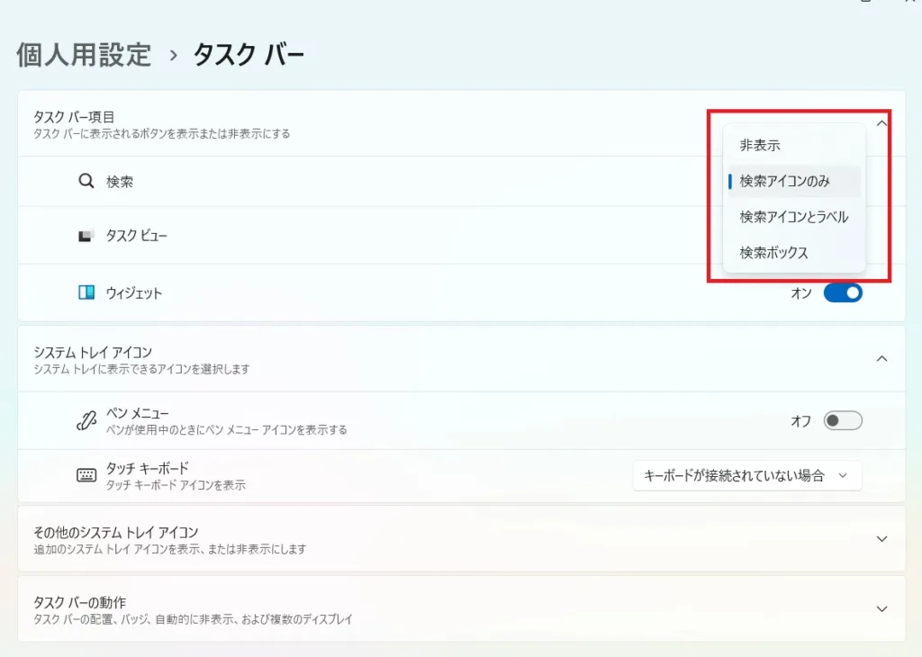
Task: Select 検索アイコンとラベル option
Action: 793,217
